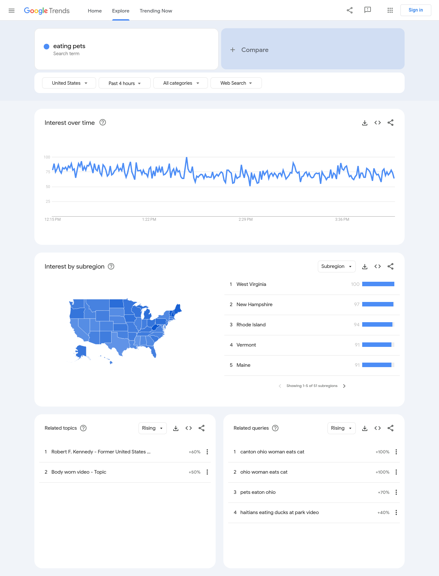Open help for Interest by subregion

111,266
